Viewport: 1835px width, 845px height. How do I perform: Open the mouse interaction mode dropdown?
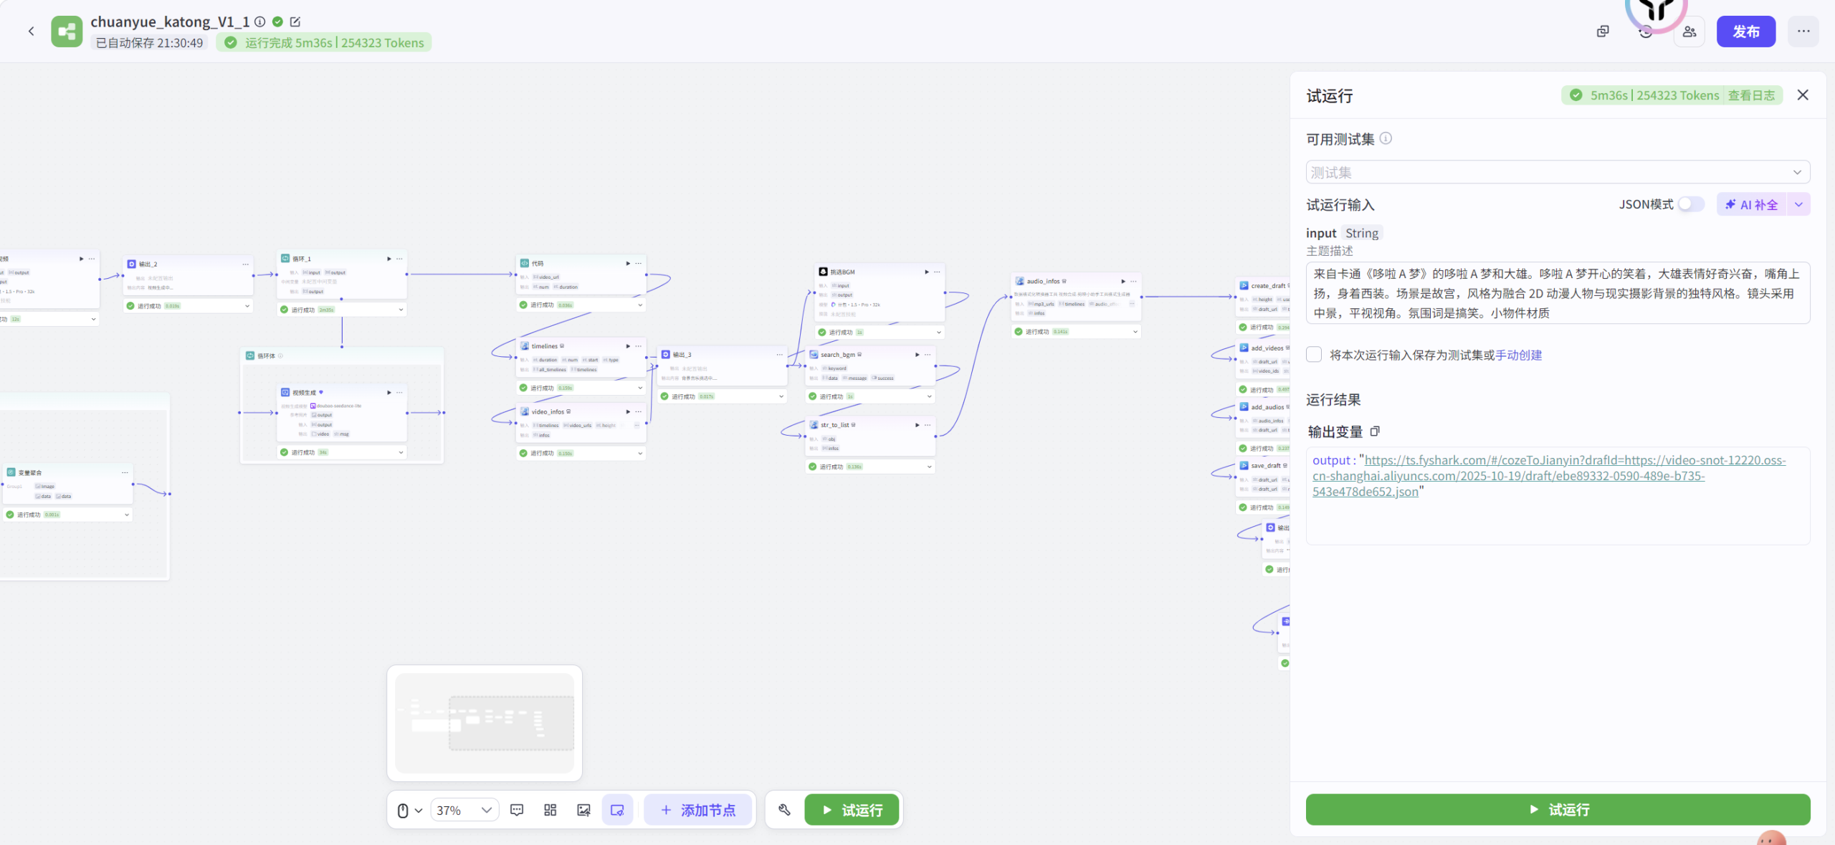tap(409, 810)
